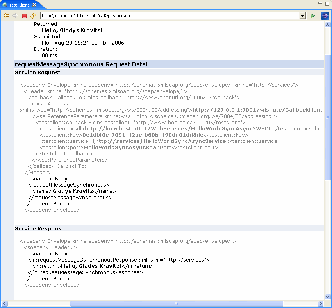Click the 'Duration:' label
This screenshot has width=332, height=308.
(46, 49)
